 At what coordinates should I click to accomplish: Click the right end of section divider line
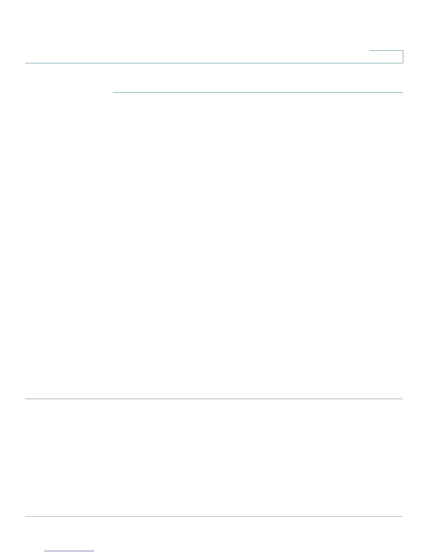coord(401,93)
